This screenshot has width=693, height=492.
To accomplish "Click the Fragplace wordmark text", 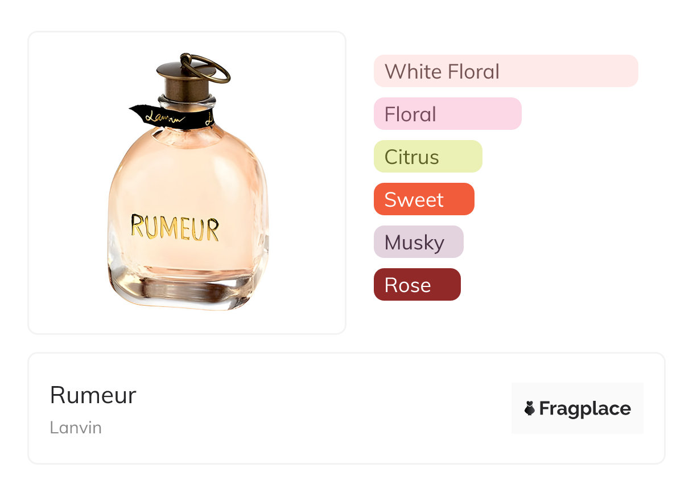I will click(585, 409).
